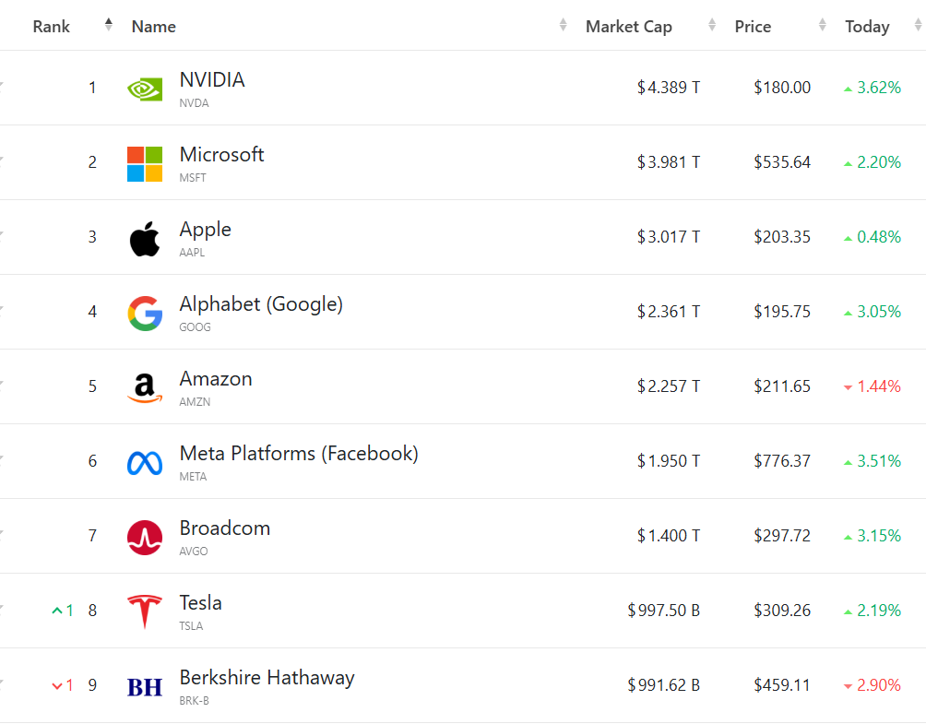Image resolution: width=926 pixels, height=724 pixels.
Task: Sort table by Rank column arrows
Action: (x=109, y=26)
